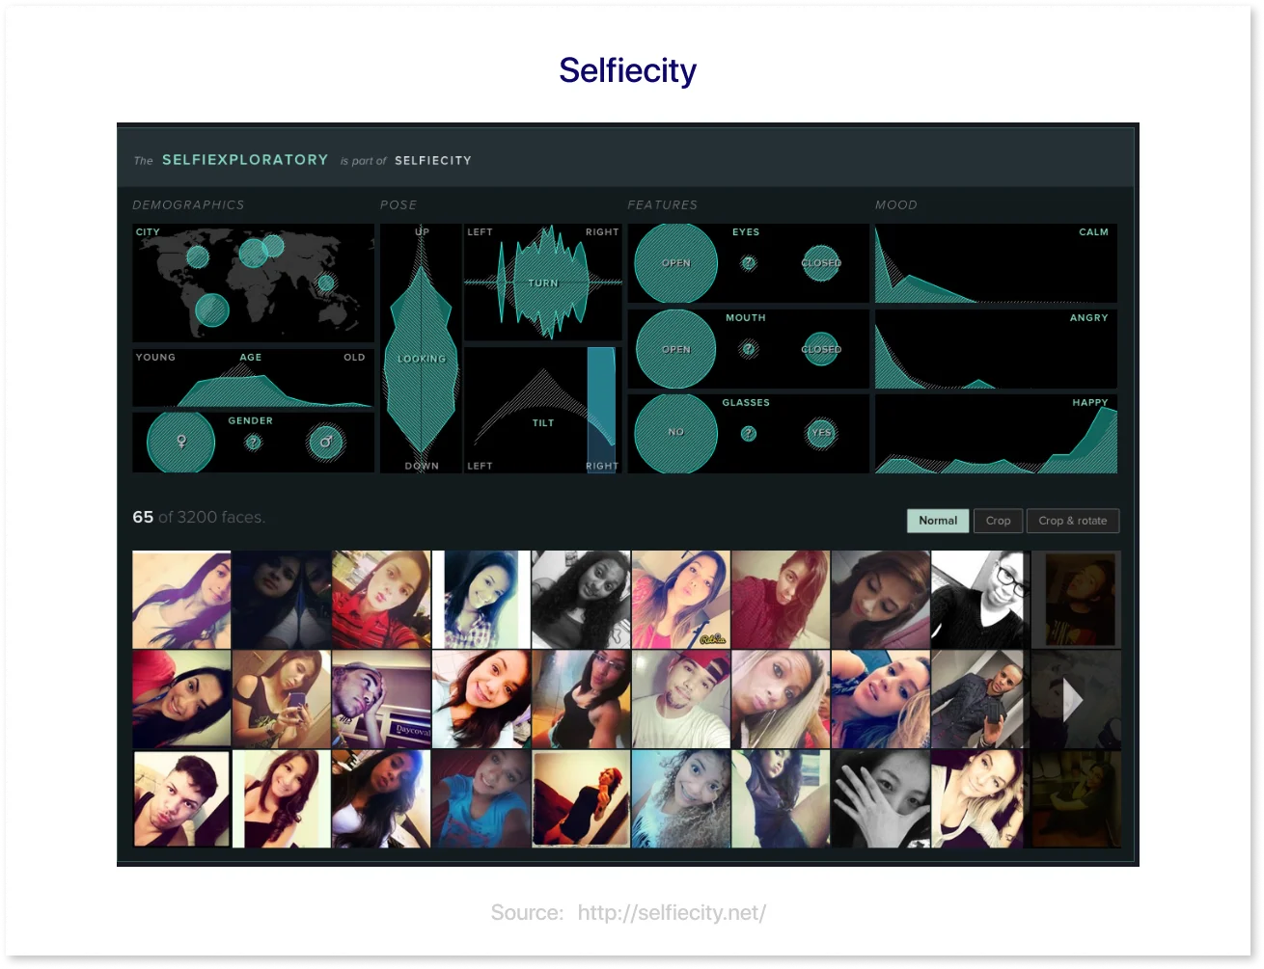Click the MOOD section heading
Image resolution: width=1264 pixels, height=969 pixels.
tap(895, 205)
